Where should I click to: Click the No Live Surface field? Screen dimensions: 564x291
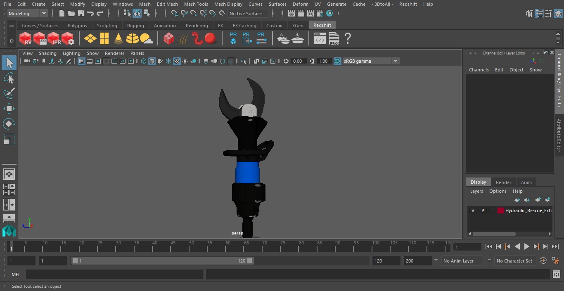tap(248, 14)
